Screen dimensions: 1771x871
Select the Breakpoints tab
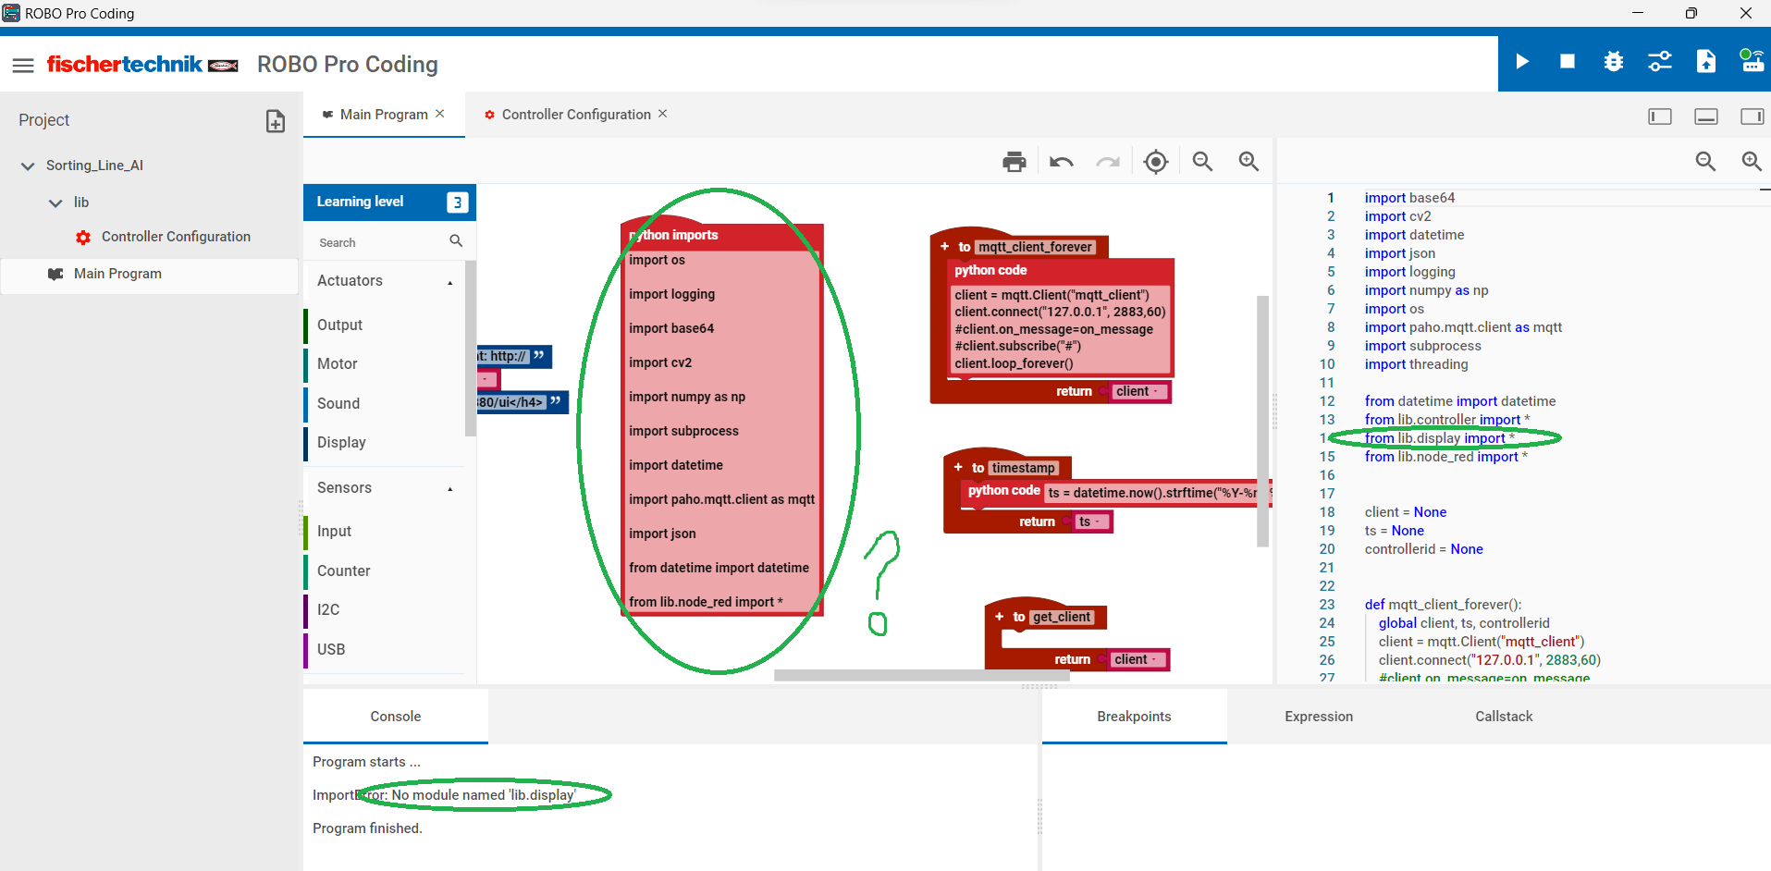click(1134, 717)
